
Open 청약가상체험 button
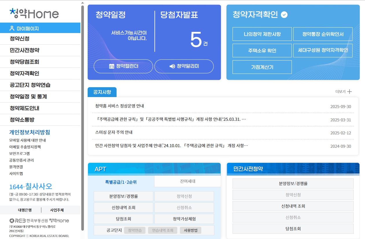tap(184, 219)
